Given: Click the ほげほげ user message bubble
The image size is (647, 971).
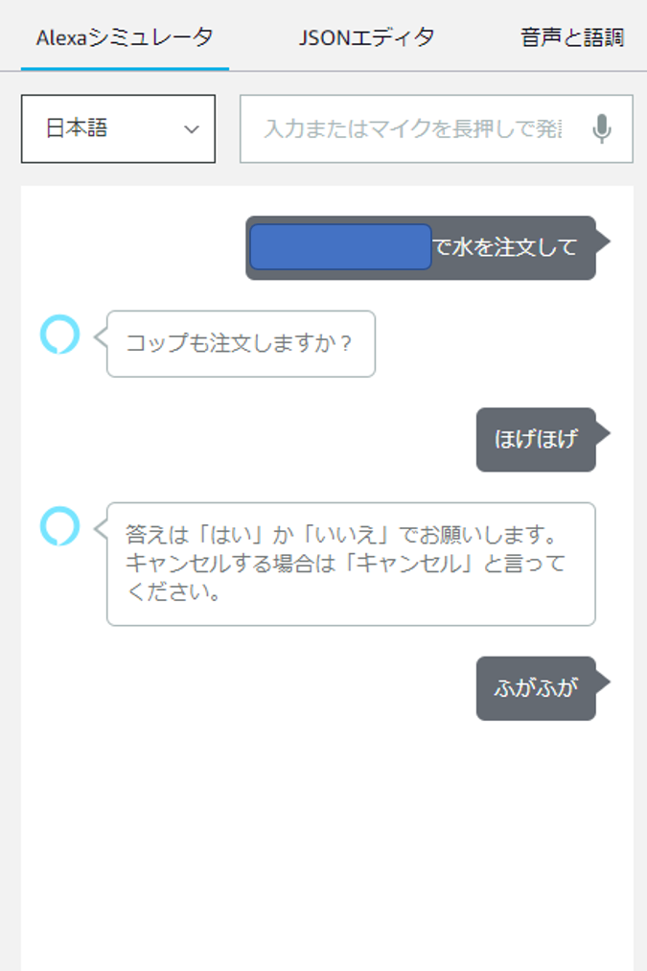Looking at the screenshot, I should 536,440.
